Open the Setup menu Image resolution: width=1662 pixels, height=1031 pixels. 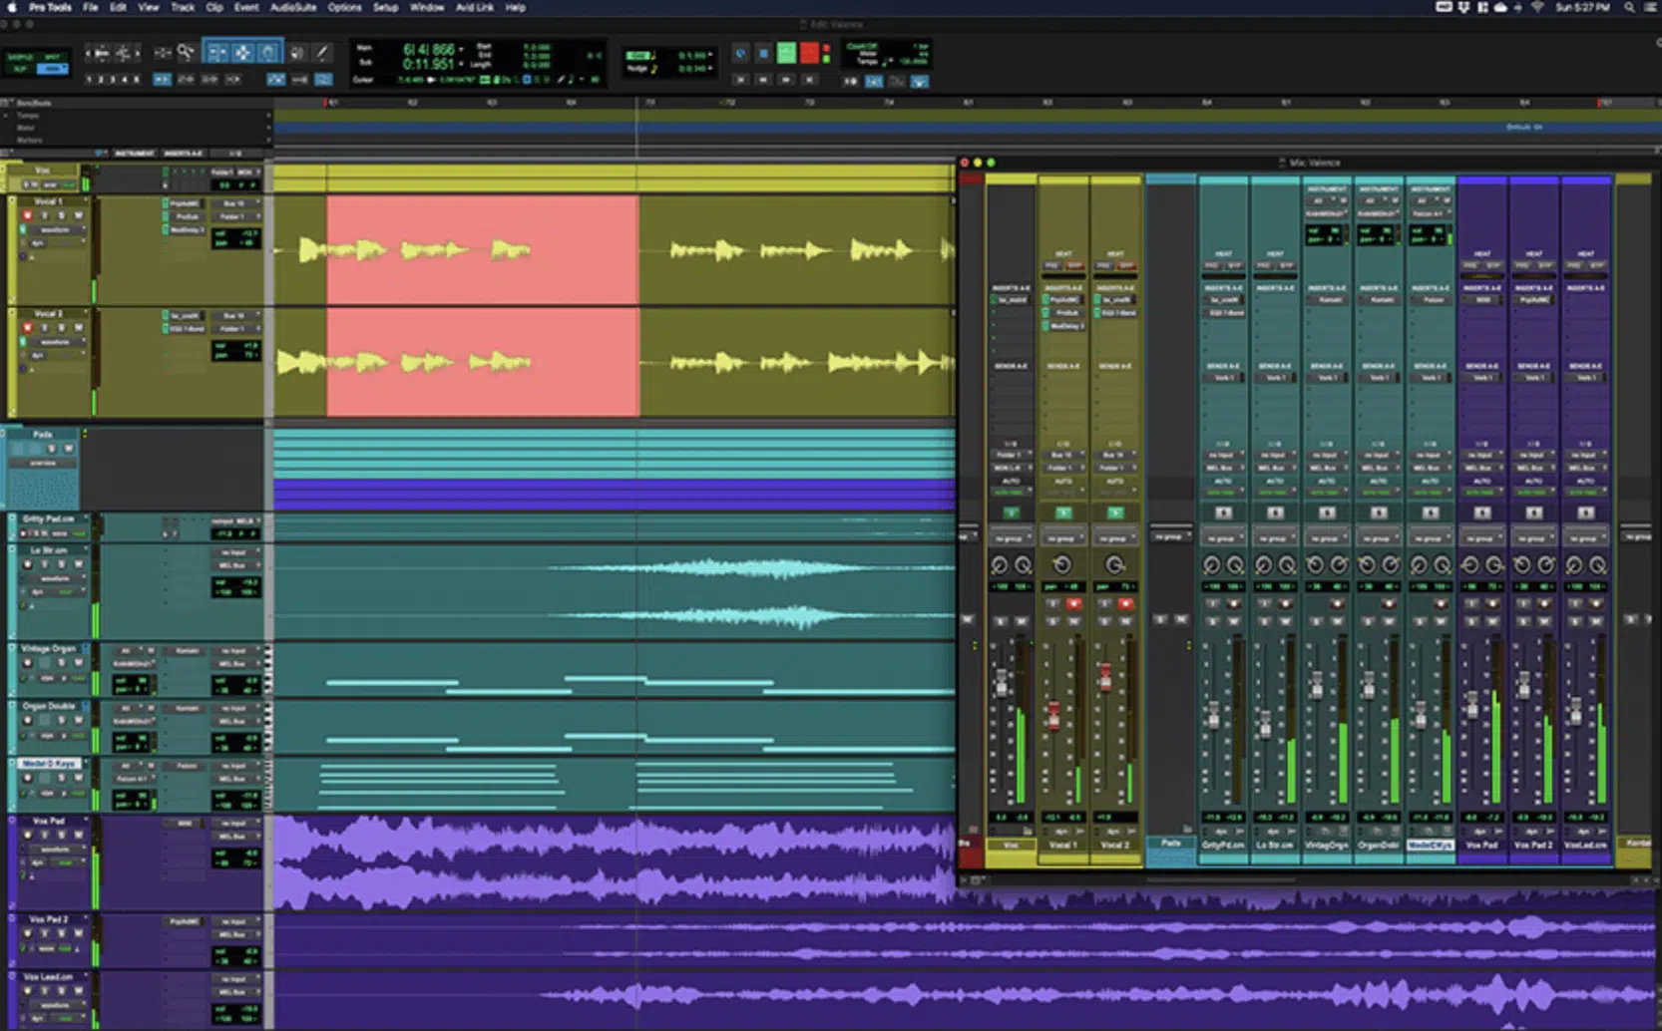[385, 7]
